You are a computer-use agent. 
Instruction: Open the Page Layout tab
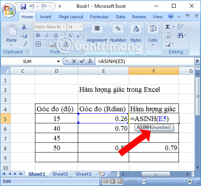71,17
